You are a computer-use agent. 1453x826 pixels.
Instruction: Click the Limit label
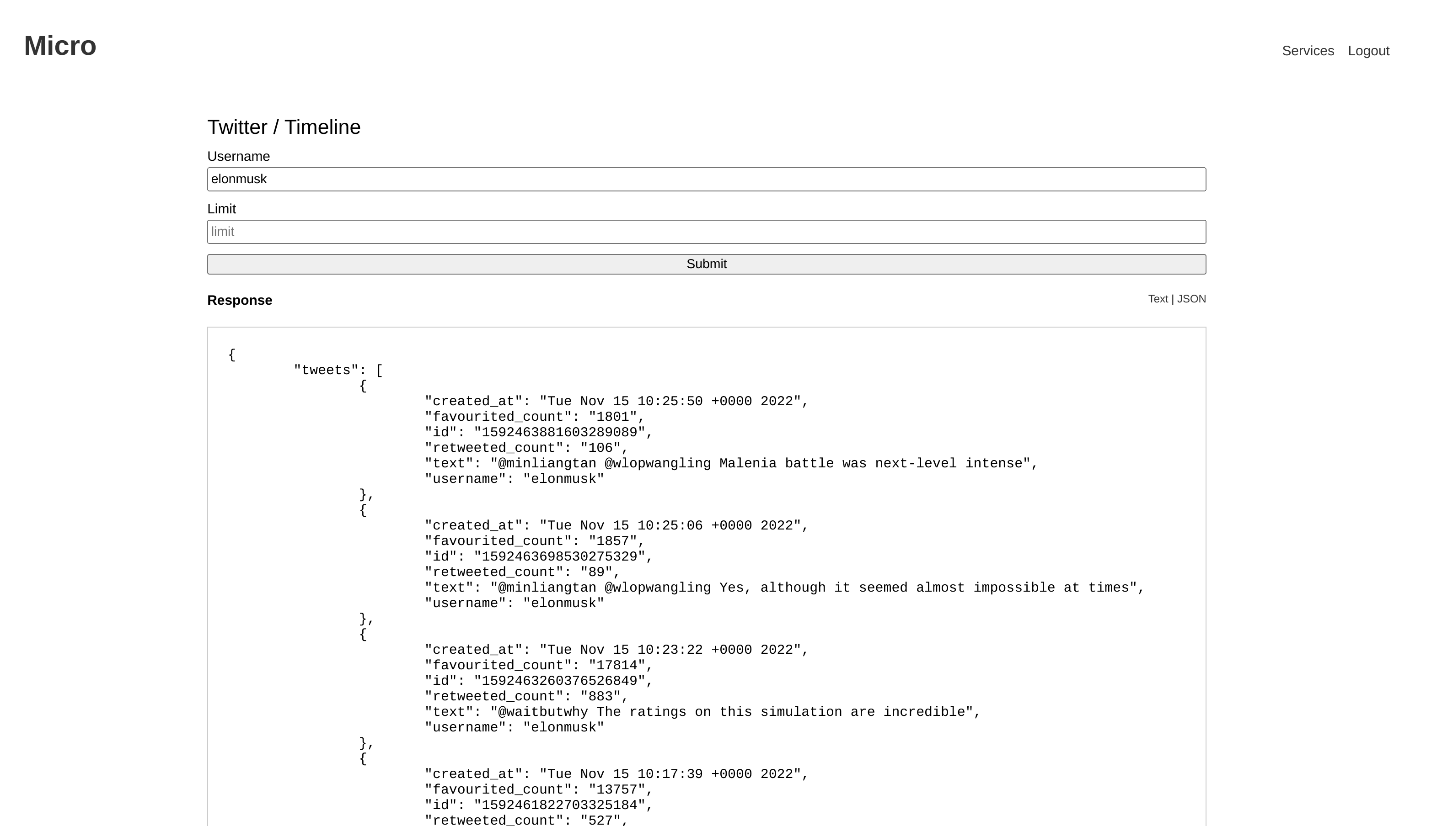point(221,209)
